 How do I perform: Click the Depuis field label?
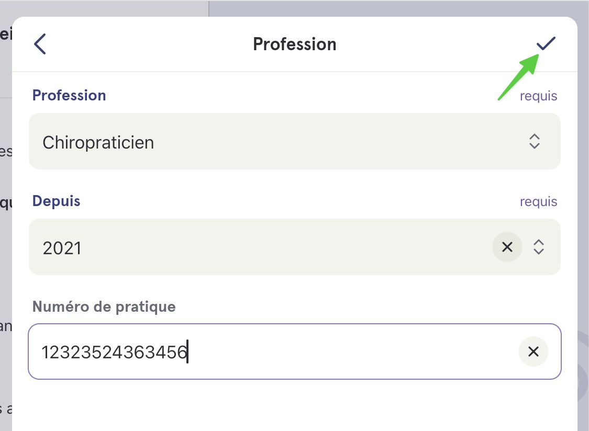pyautogui.click(x=57, y=201)
